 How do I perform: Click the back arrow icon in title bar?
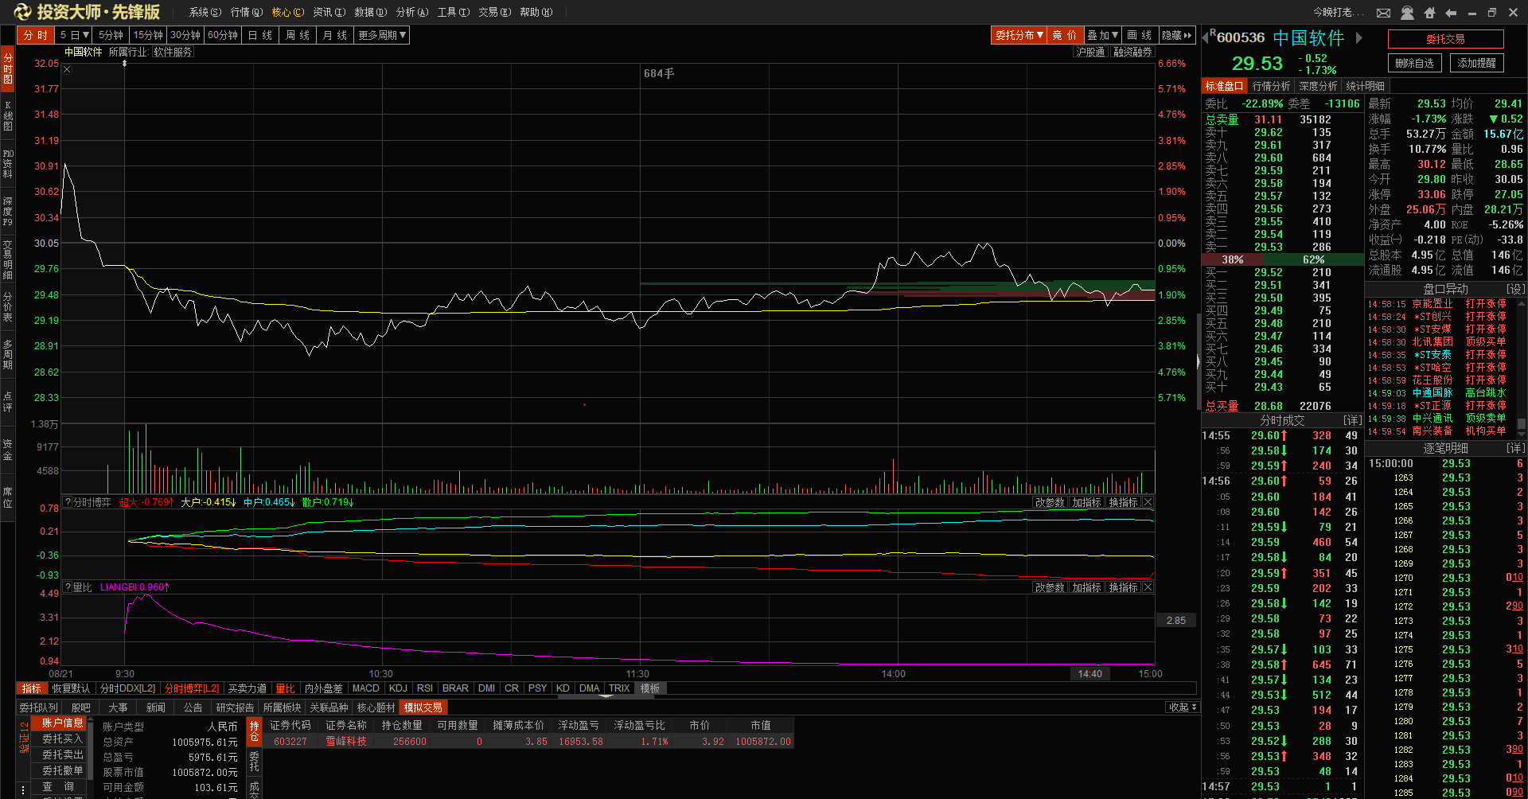click(x=1451, y=13)
